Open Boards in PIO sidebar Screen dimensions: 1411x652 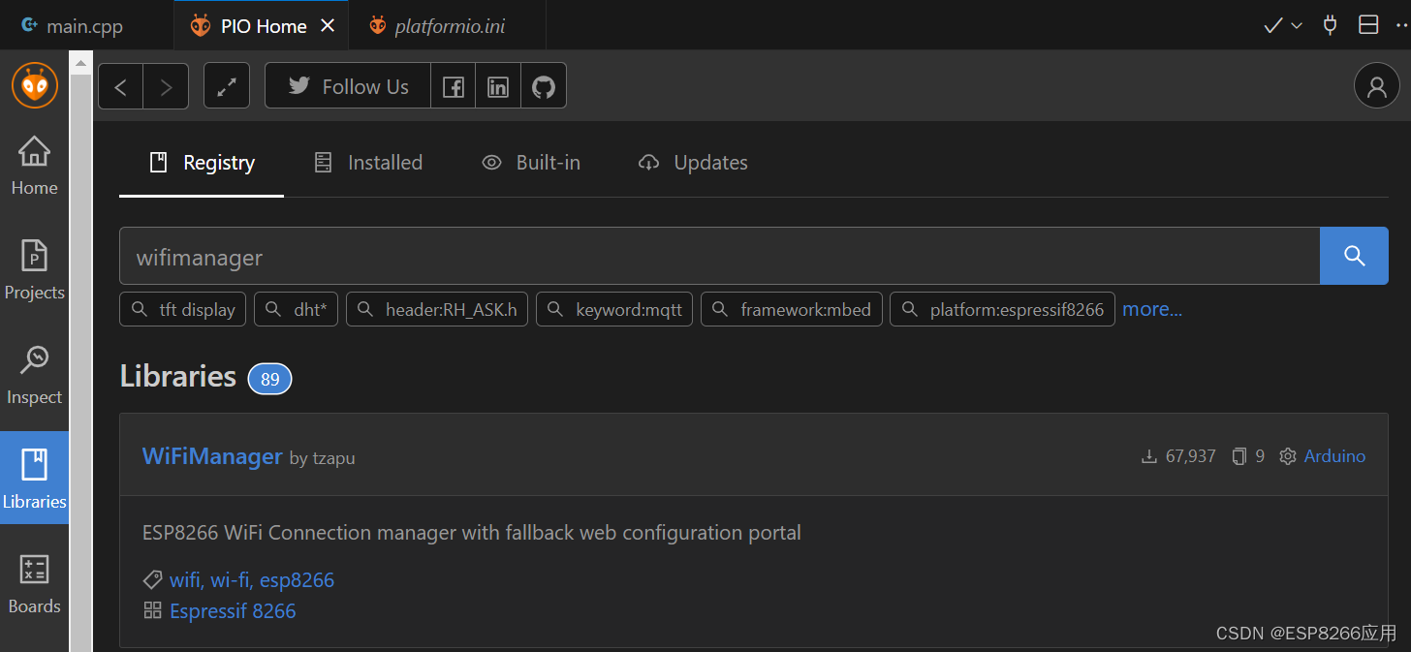click(x=35, y=584)
